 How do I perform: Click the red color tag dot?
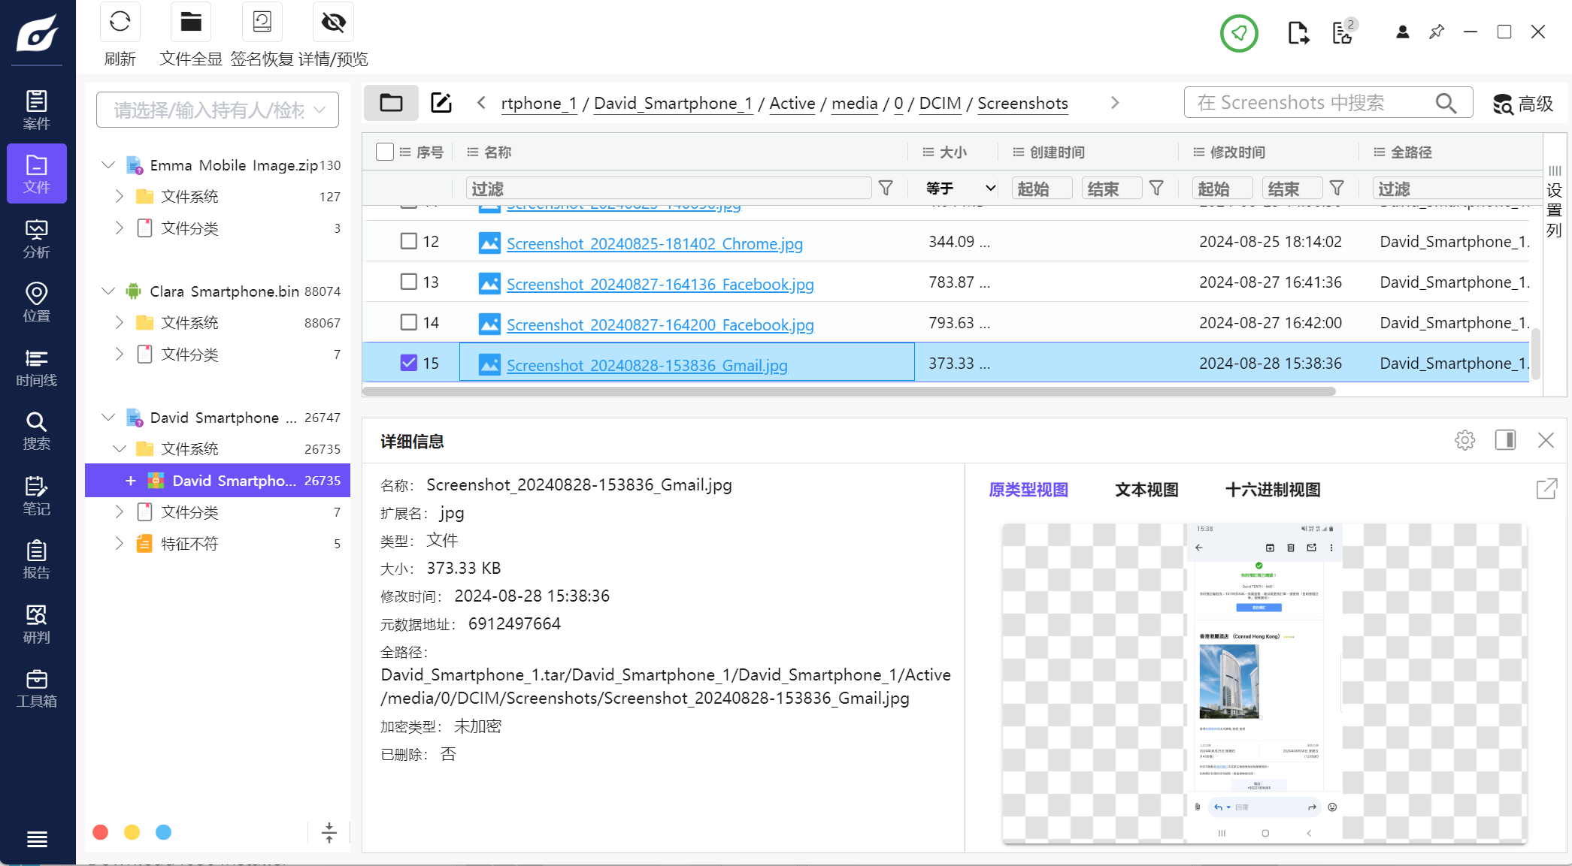(x=100, y=832)
